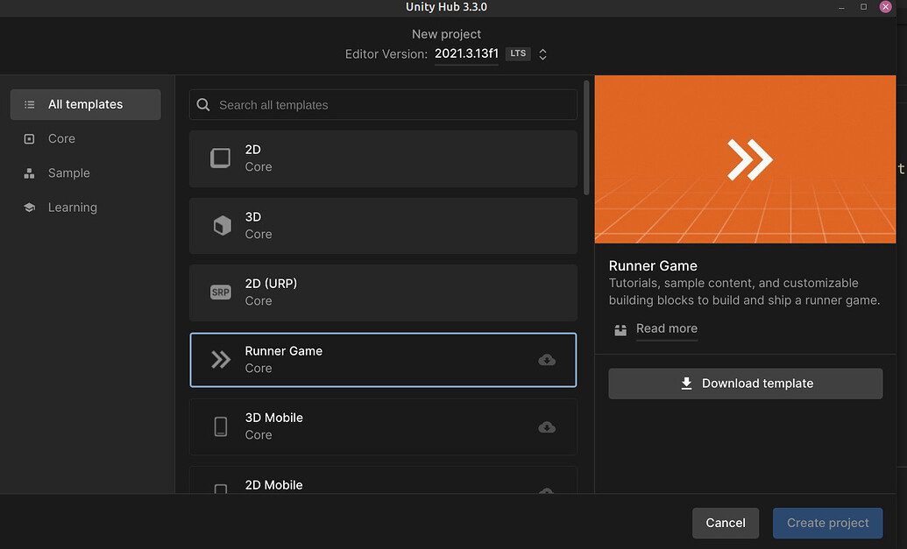
Task: Click the Runner Game double-chevron icon
Action: click(x=220, y=359)
